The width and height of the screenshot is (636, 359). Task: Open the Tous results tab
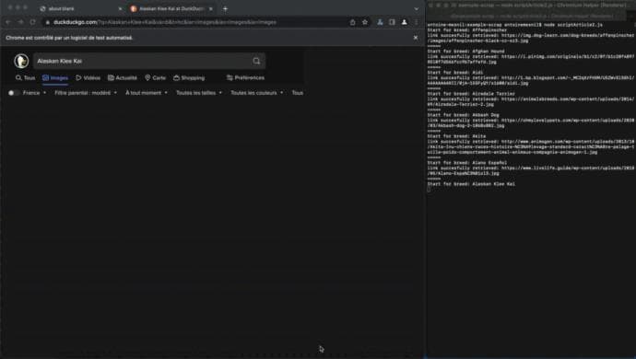26,78
